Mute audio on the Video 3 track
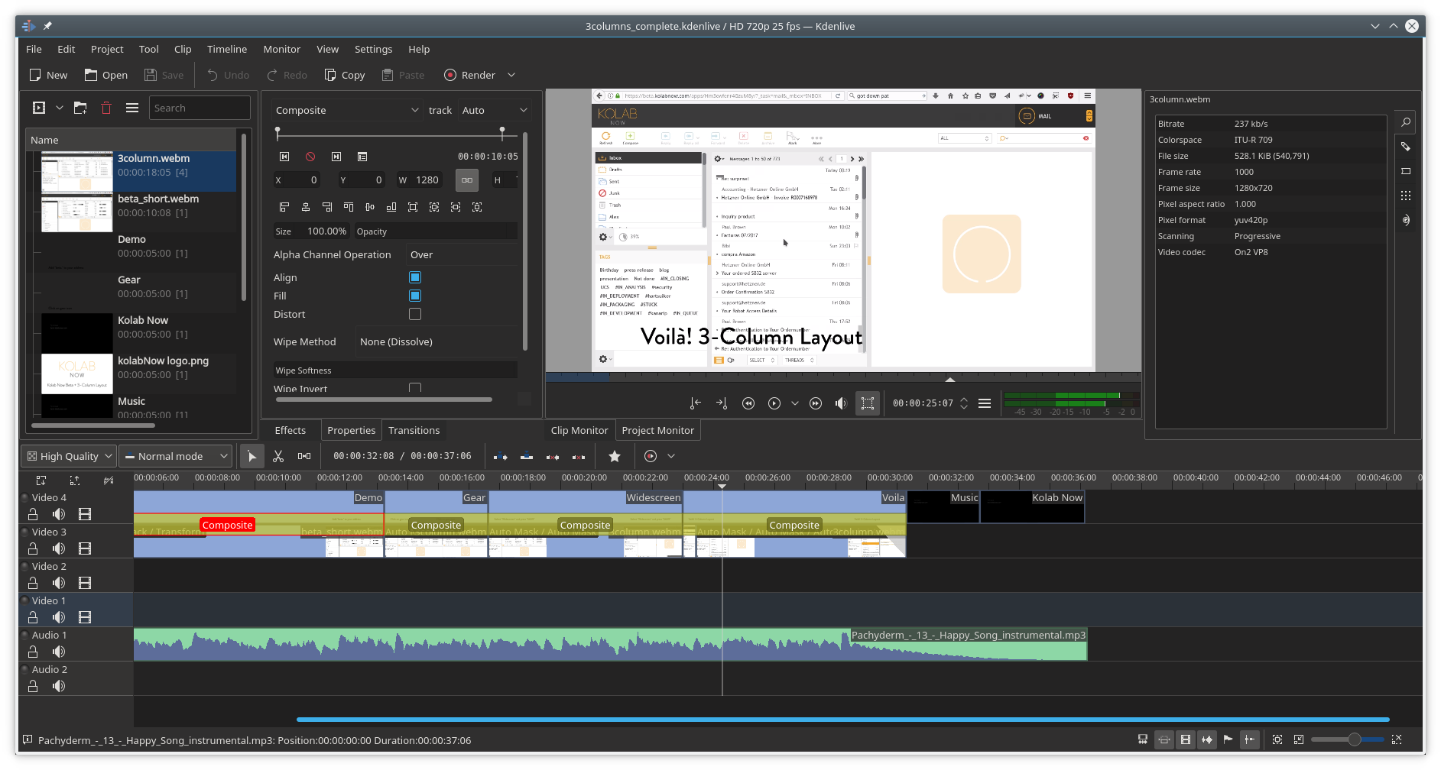 pos(59,548)
